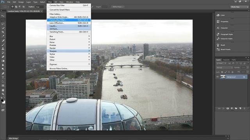The height and width of the screenshot is (140, 250).
Task: Open the Color panel
Action: pos(223,15)
